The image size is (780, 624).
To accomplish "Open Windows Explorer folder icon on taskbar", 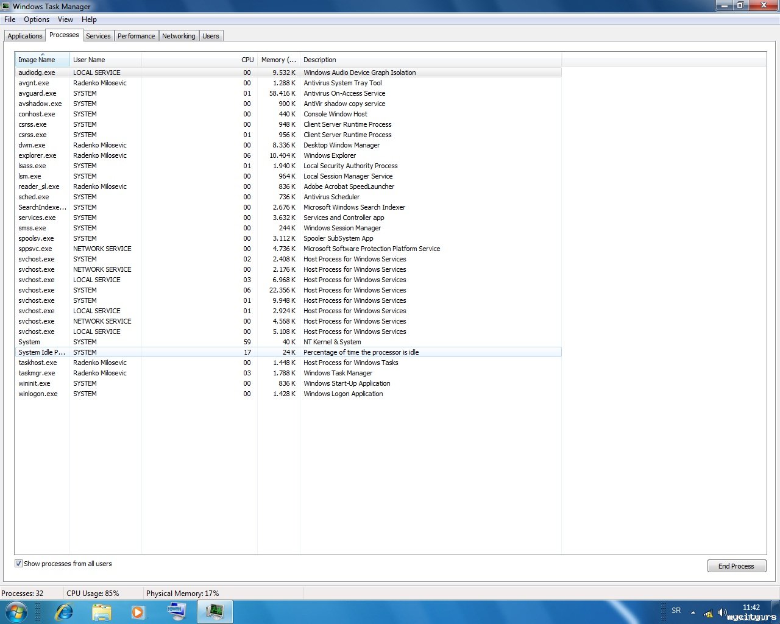I will (102, 612).
